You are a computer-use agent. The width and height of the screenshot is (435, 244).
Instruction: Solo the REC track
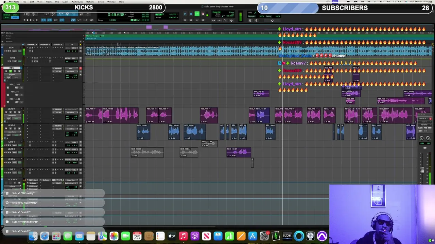15,71
